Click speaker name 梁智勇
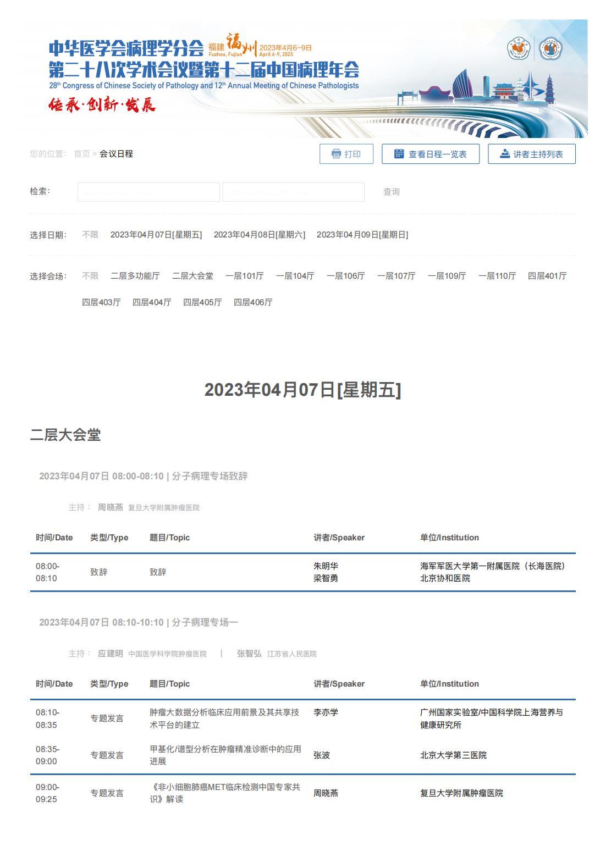 coord(326,578)
